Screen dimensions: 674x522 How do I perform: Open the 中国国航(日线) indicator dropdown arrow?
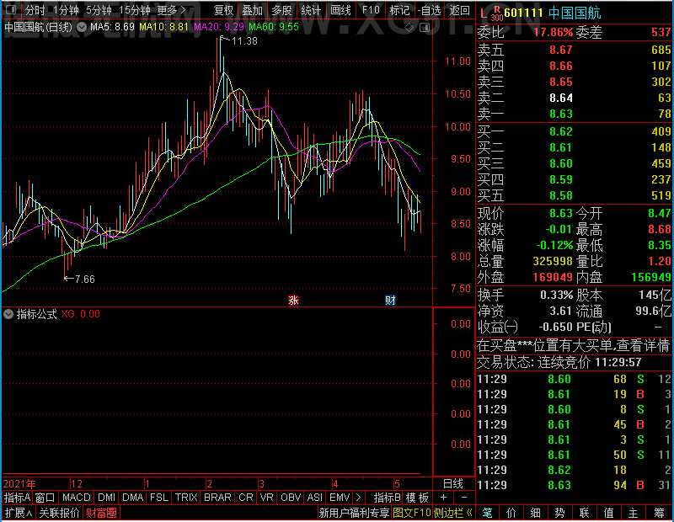81,27
